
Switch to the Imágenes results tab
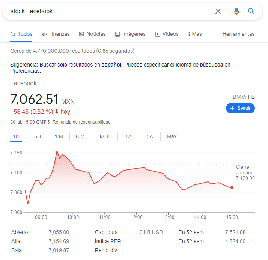(130, 34)
